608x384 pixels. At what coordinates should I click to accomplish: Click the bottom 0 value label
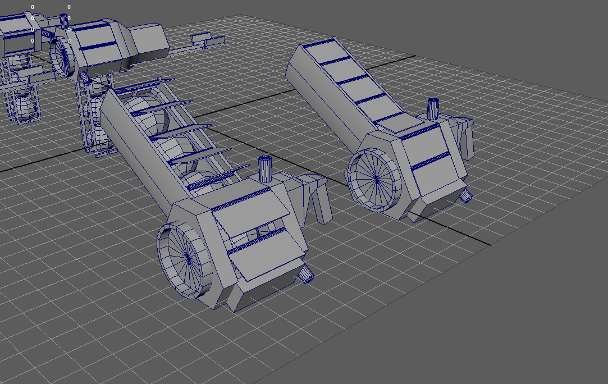tap(33, 40)
